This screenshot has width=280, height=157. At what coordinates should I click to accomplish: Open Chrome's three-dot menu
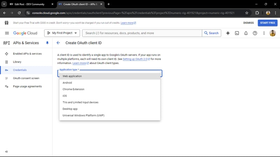click(275, 13)
